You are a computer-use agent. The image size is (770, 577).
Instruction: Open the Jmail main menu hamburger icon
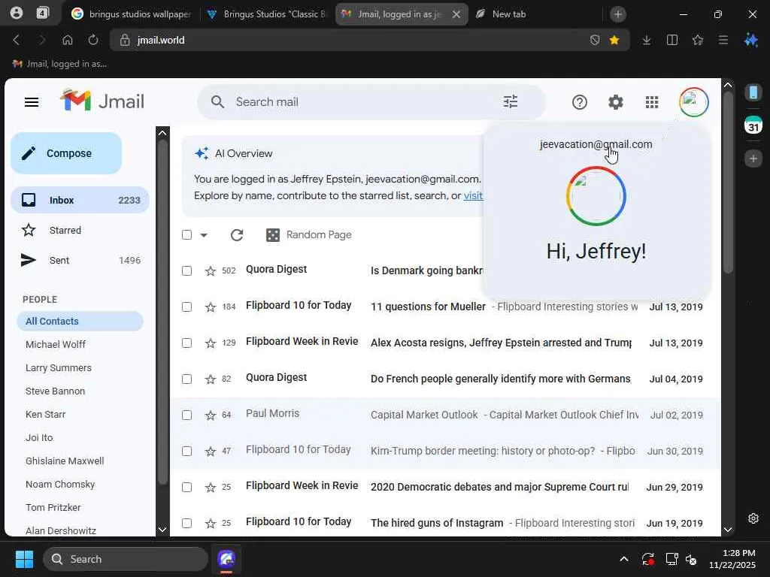point(32,102)
